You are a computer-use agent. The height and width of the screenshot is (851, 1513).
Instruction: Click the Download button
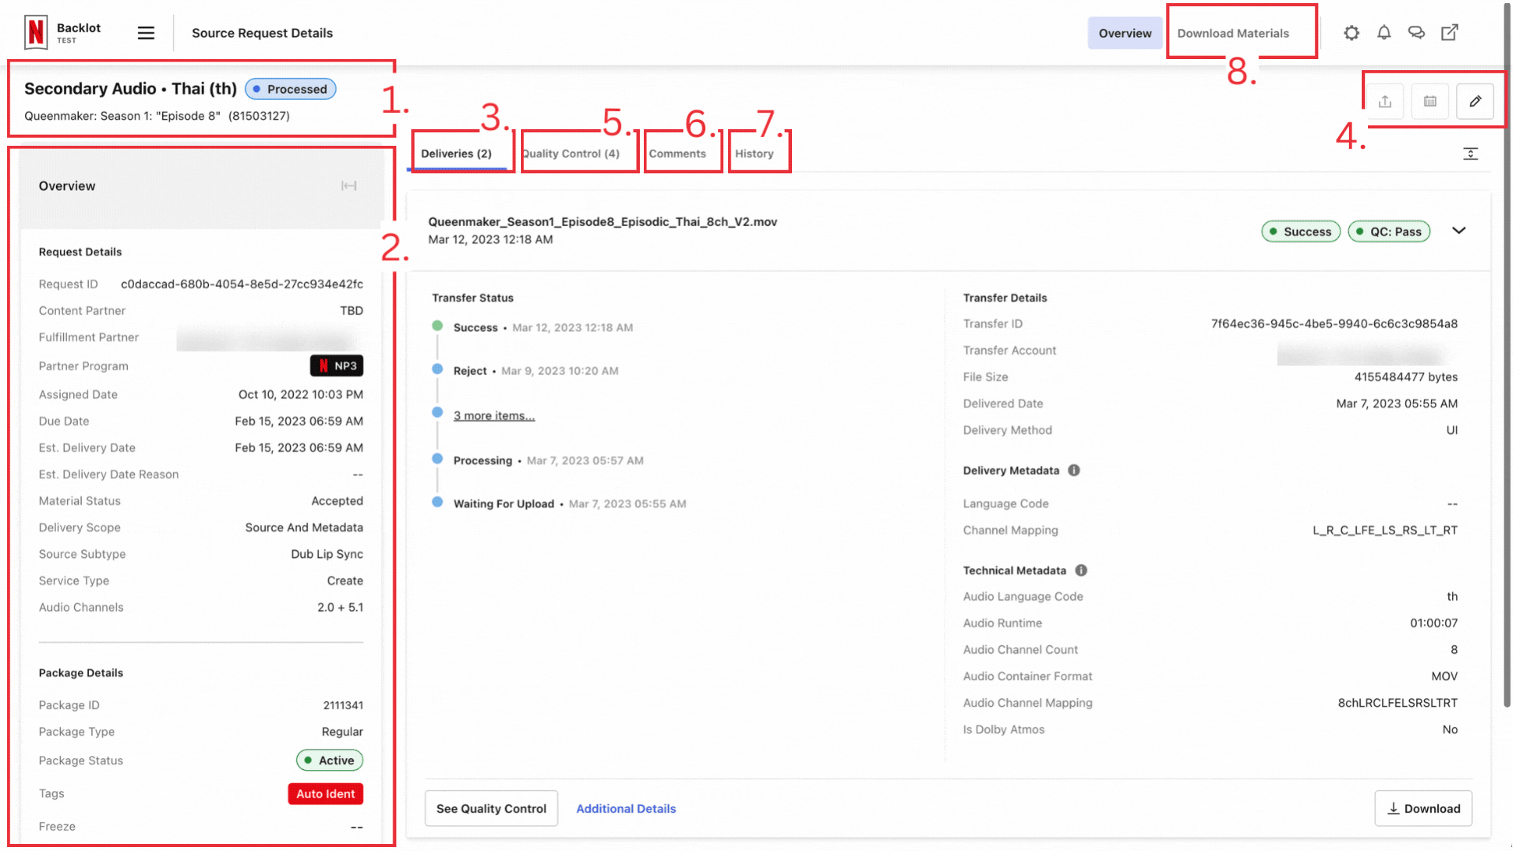click(1423, 808)
